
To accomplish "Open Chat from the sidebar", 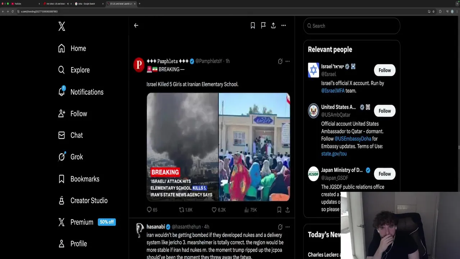I will pyautogui.click(x=70, y=135).
